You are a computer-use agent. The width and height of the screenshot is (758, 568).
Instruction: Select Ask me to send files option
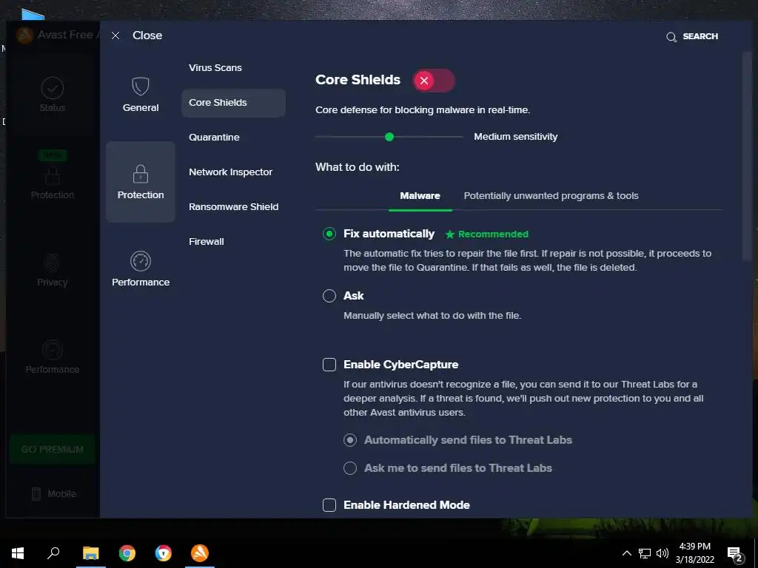click(350, 468)
